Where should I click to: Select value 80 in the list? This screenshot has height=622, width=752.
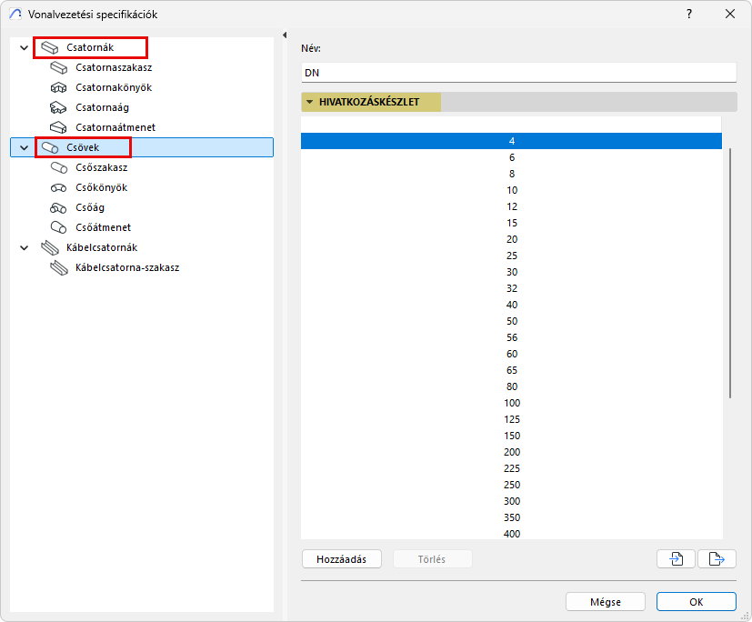511,386
